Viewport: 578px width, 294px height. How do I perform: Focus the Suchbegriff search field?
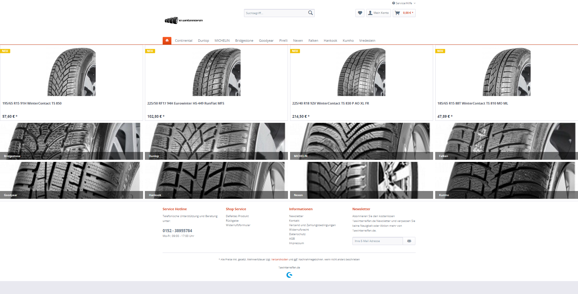point(276,13)
